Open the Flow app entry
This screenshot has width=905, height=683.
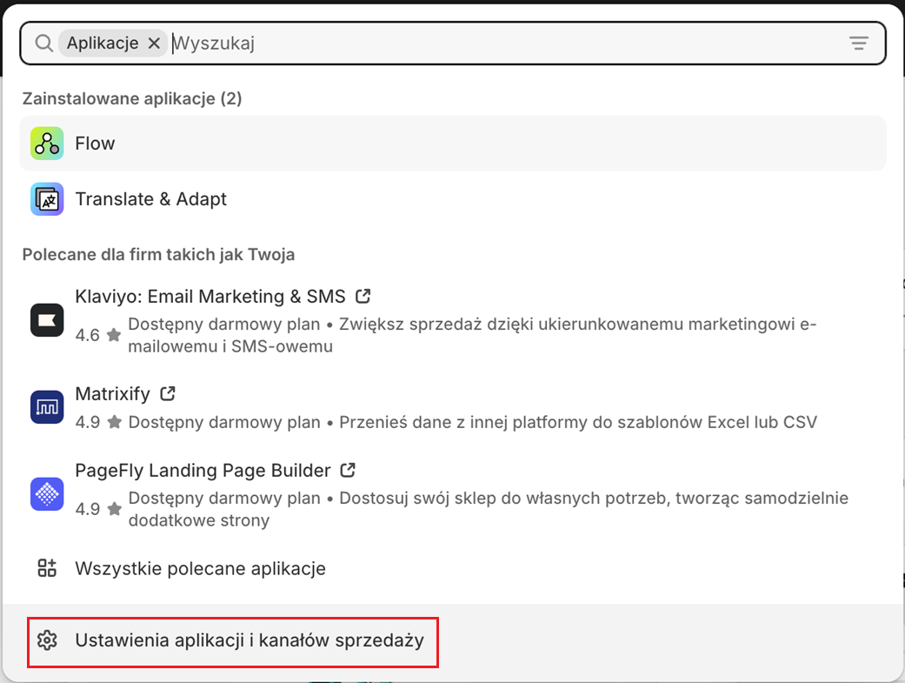(96, 144)
